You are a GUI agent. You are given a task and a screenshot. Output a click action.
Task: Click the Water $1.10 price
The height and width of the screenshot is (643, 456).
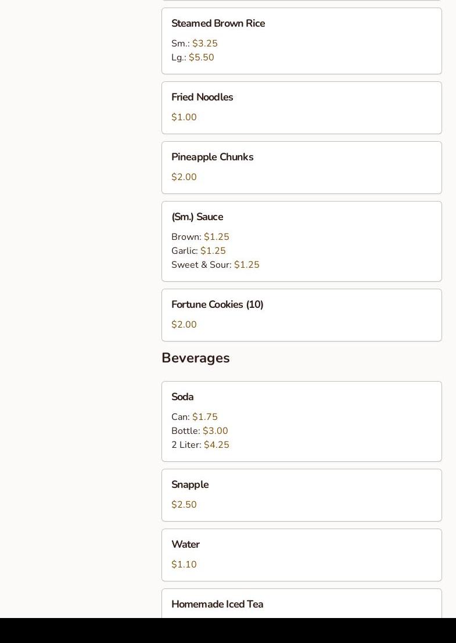click(184, 565)
